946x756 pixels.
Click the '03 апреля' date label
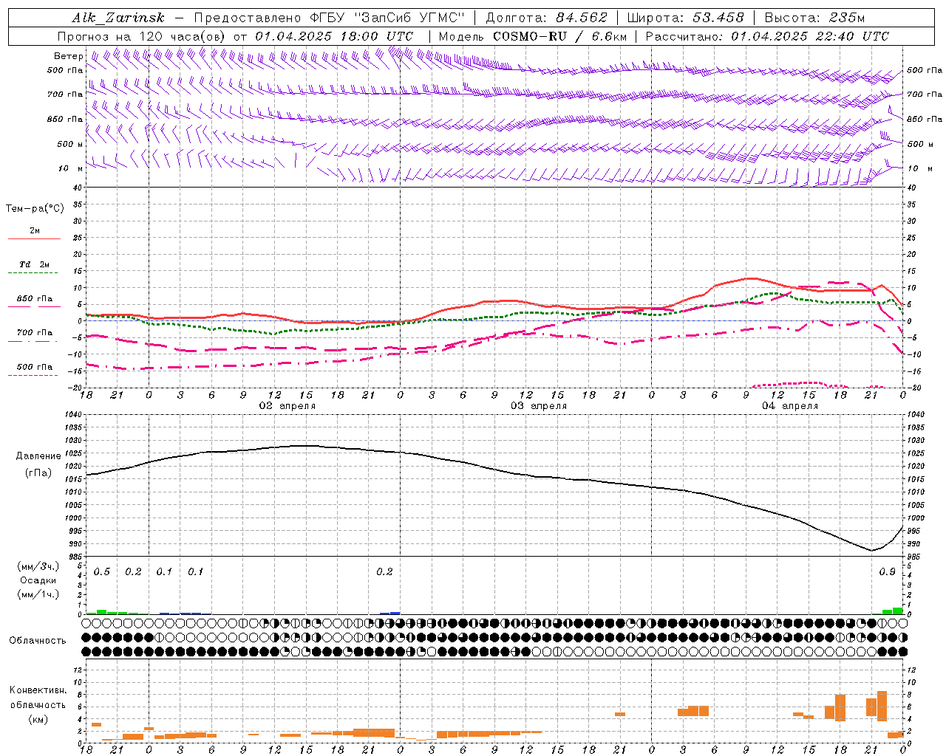tap(539, 406)
